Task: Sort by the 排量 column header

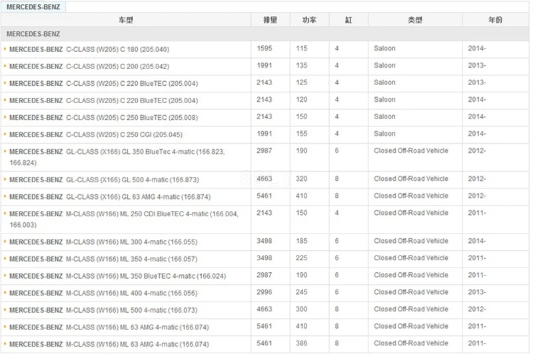Action: (x=270, y=20)
